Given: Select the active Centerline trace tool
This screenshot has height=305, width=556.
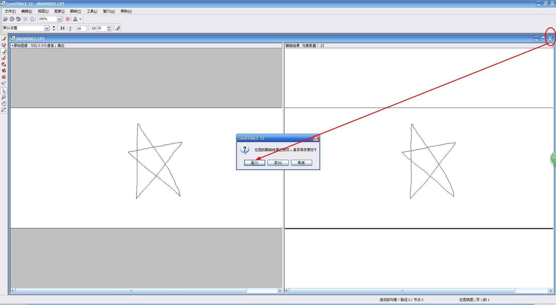Looking at the screenshot, I should click(x=4, y=52).
